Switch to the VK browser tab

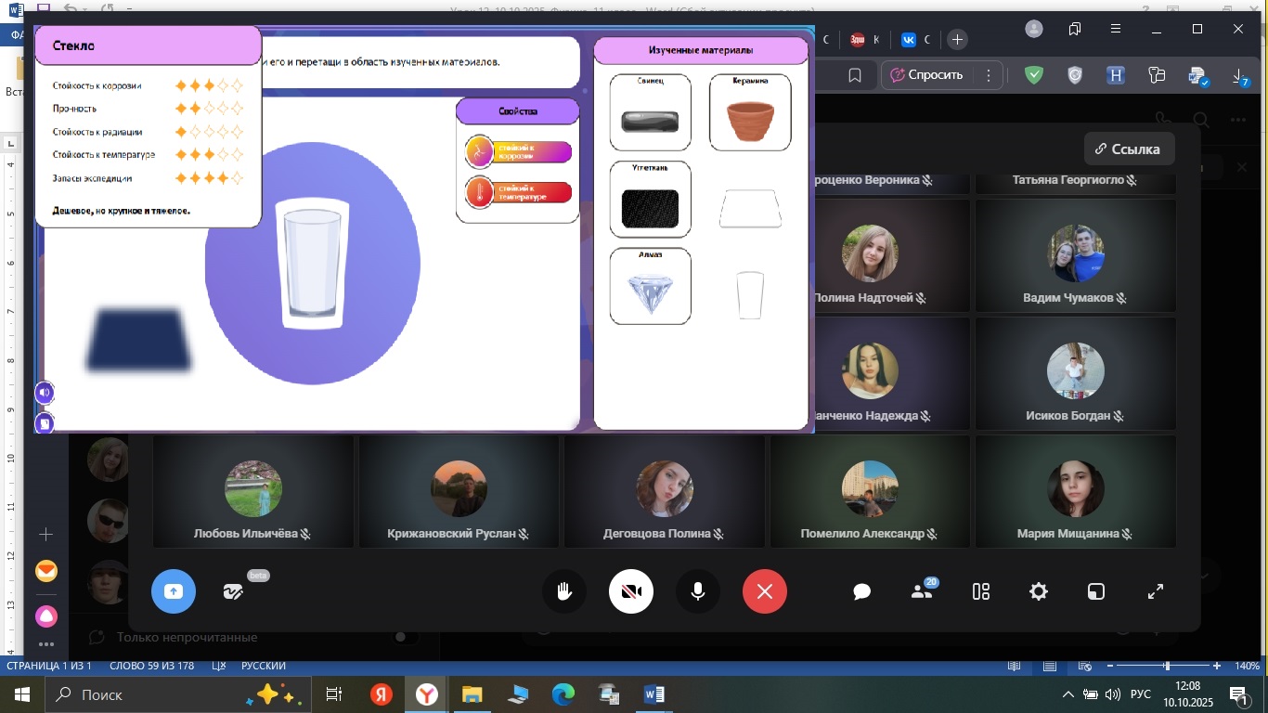[908, 40]
